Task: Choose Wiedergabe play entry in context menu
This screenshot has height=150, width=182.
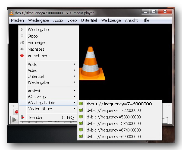Action: click(x=49, y=29)
